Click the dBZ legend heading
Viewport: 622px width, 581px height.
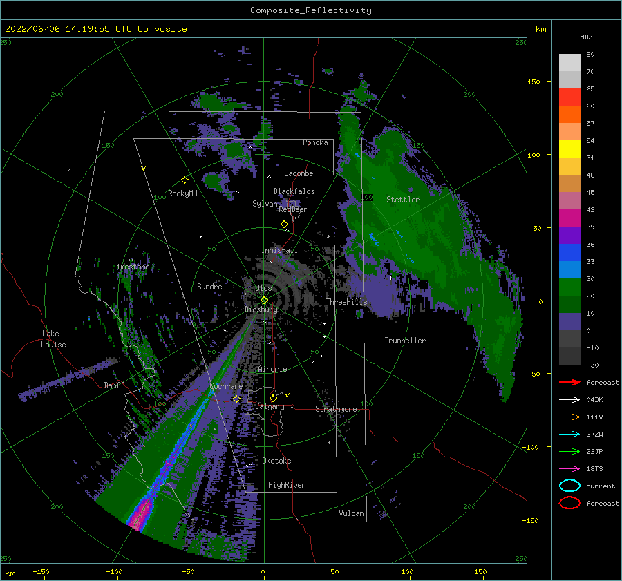586,37
